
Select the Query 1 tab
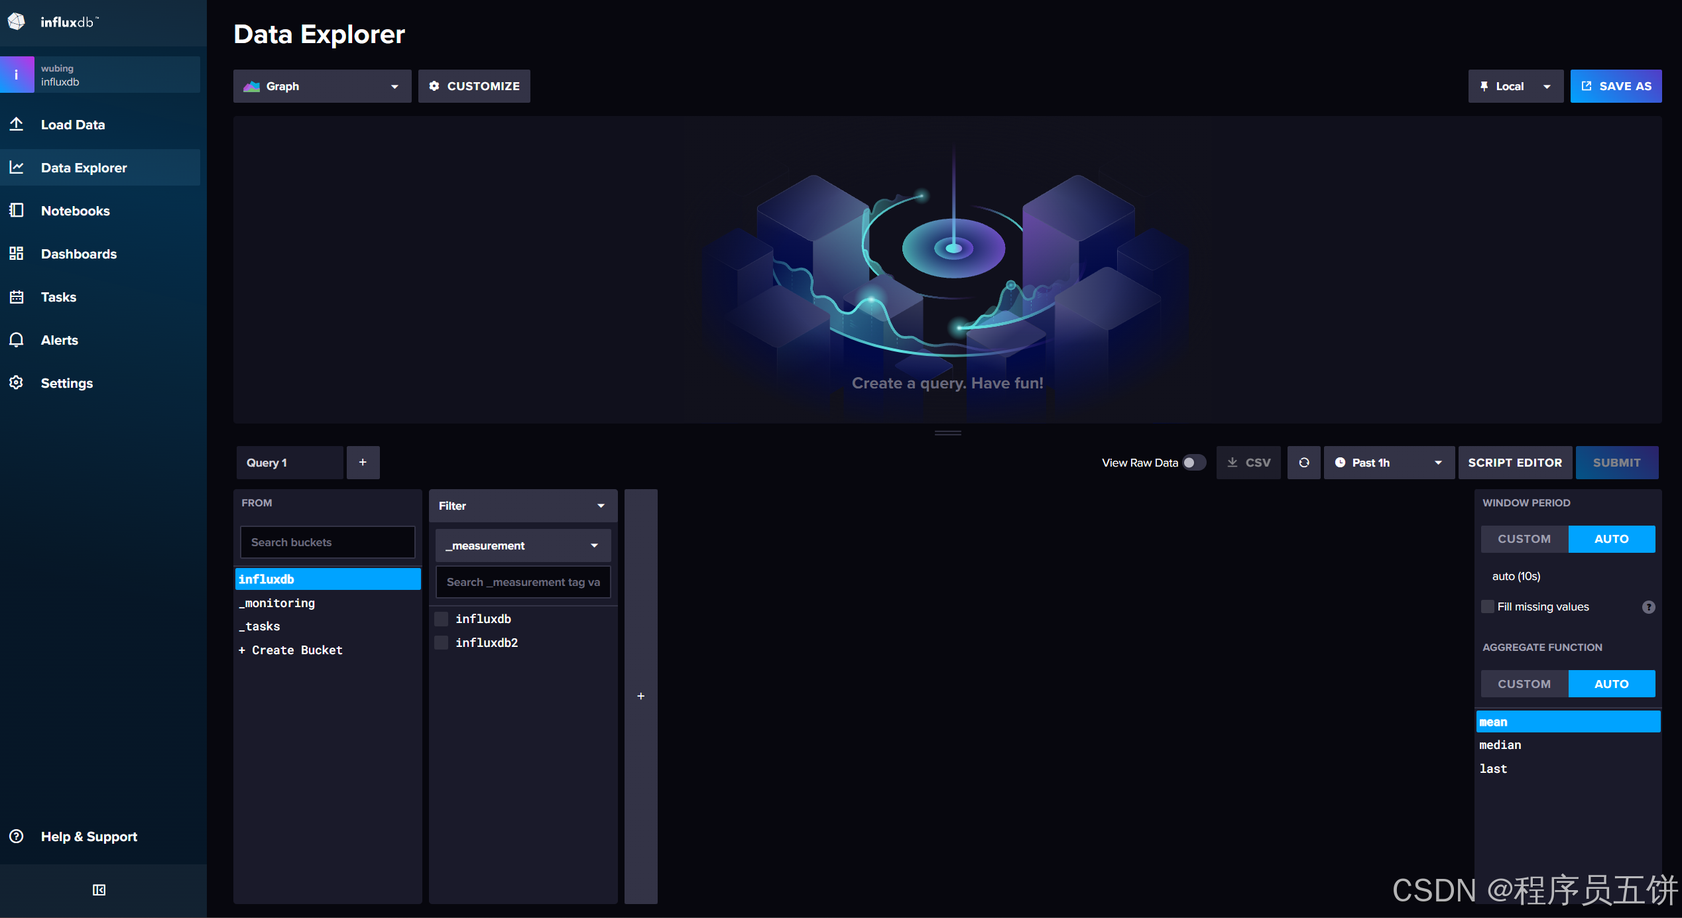tap(290, 463)
